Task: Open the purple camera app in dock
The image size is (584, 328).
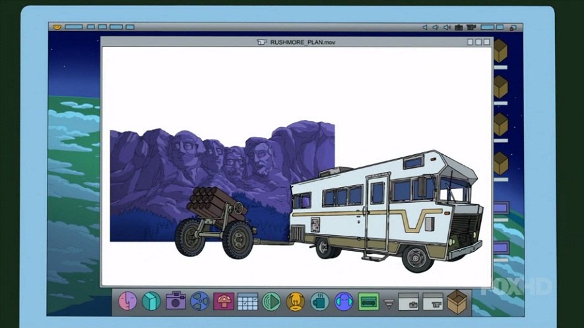Action: tap(176, 300)
